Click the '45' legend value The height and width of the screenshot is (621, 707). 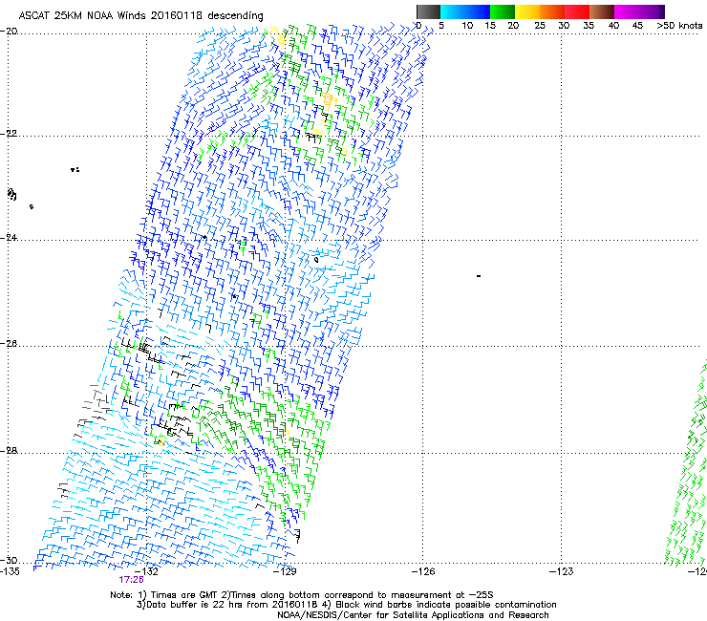(637, 26)
